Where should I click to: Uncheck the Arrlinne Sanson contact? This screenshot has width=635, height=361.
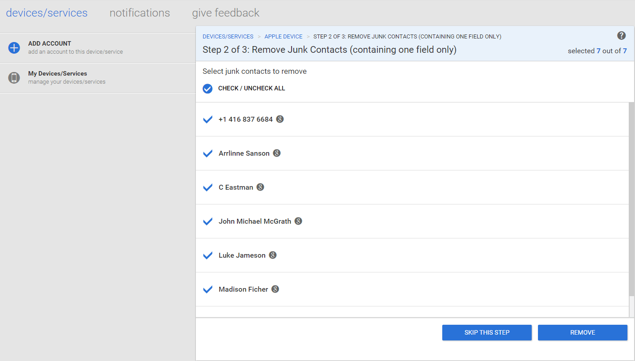[207, 153]
